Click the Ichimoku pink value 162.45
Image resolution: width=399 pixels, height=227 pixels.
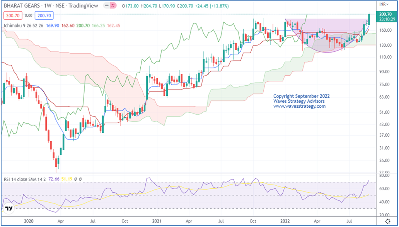[114, 26]
